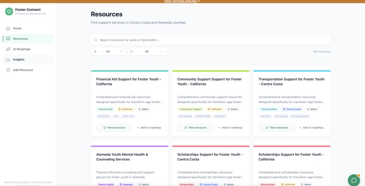Open Alameda Youth Mental Health & Counseling Services title
This screenshot has height=186, width=365.
tap(122, 157)
